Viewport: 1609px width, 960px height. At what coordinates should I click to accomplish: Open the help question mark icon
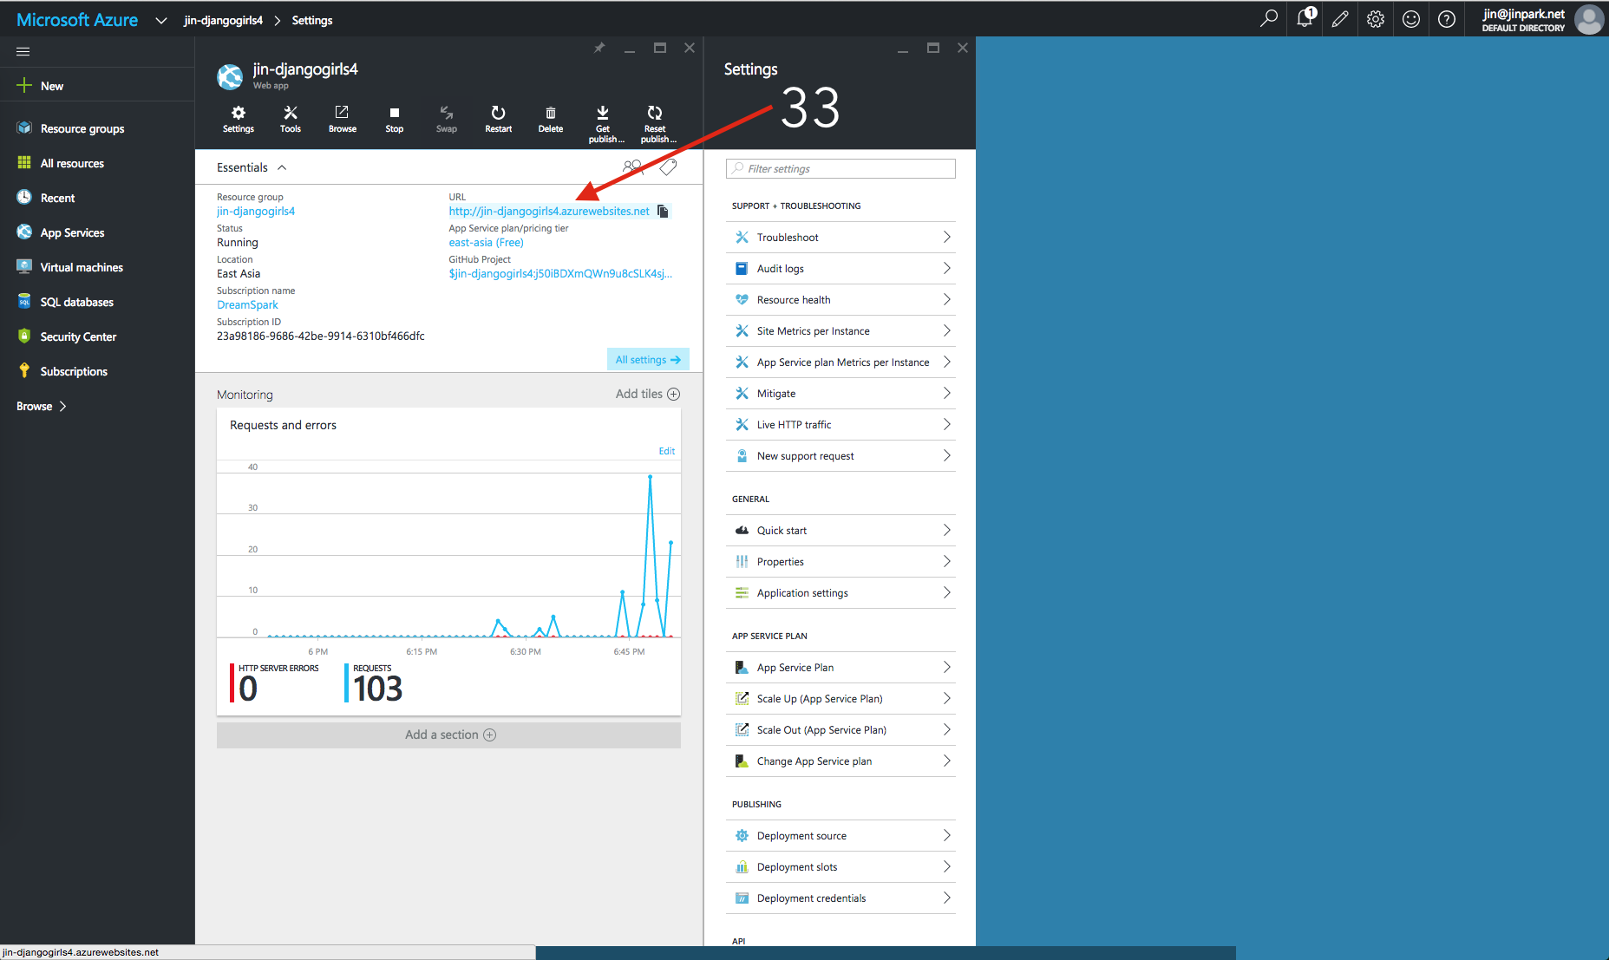tap(1447, 18)
